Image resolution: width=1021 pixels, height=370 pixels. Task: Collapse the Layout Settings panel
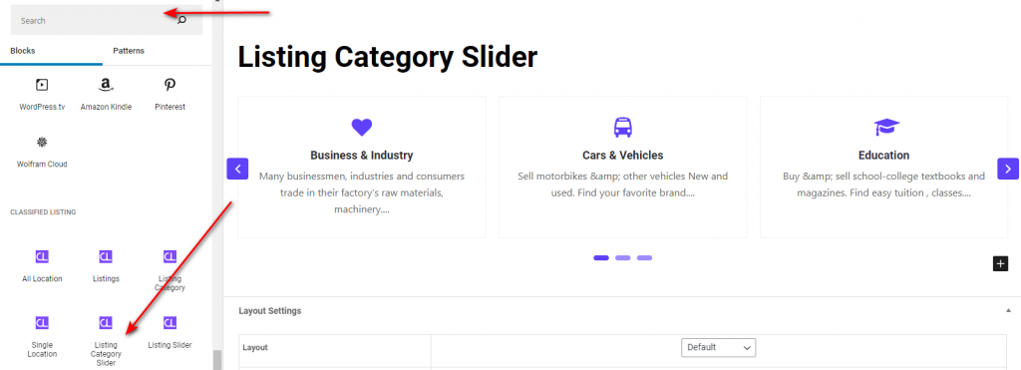tap(1008, 311)
